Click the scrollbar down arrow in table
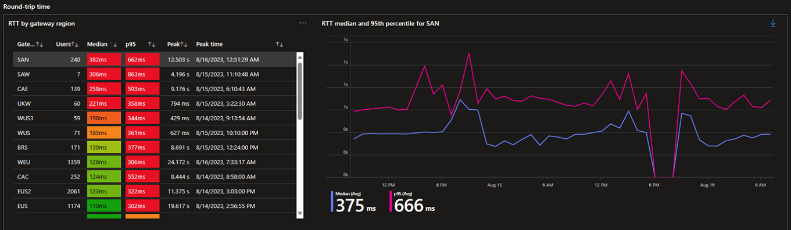 [x=300, y=214]
